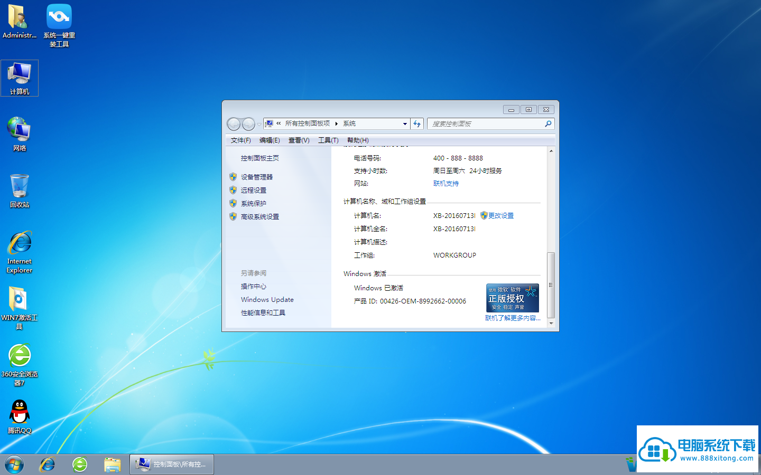The height and width of the screenshot is (475, 761).
Task: Select the 腾讯QQ desktop icon
Action: pyautogui.click(x=20, y=417)
